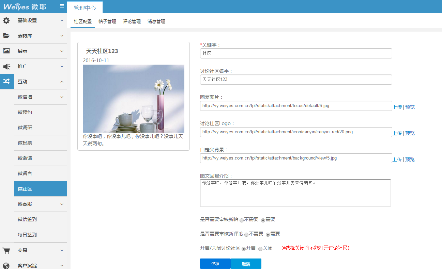Choose 关闭 for the discussion community

(260, 249)
